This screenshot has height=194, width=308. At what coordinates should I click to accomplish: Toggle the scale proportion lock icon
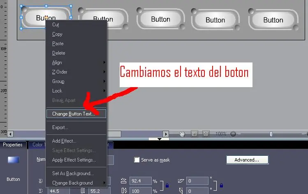tap(167, 185)
